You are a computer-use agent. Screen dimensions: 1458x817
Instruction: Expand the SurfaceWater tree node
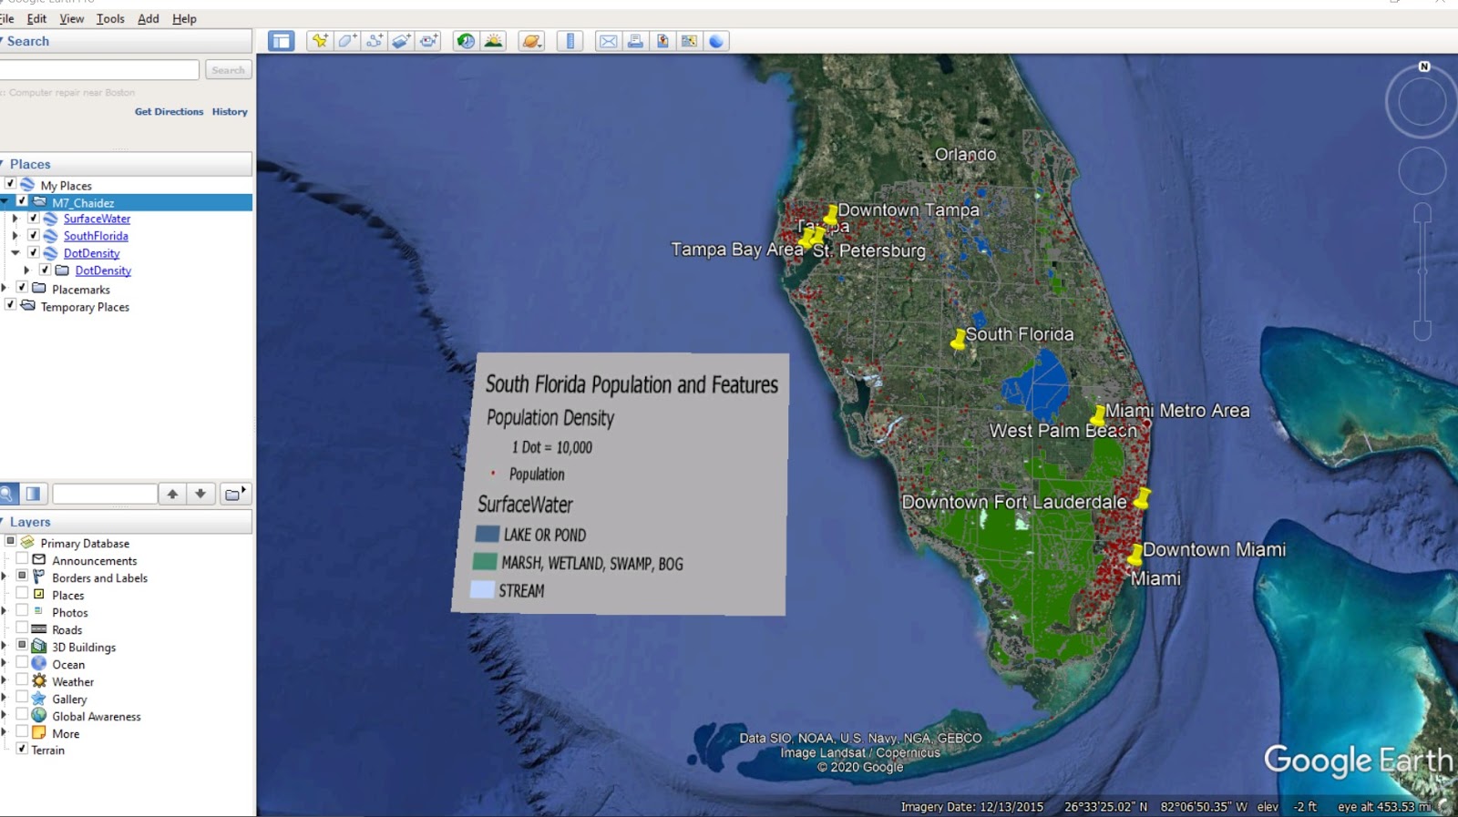point(15,219)
